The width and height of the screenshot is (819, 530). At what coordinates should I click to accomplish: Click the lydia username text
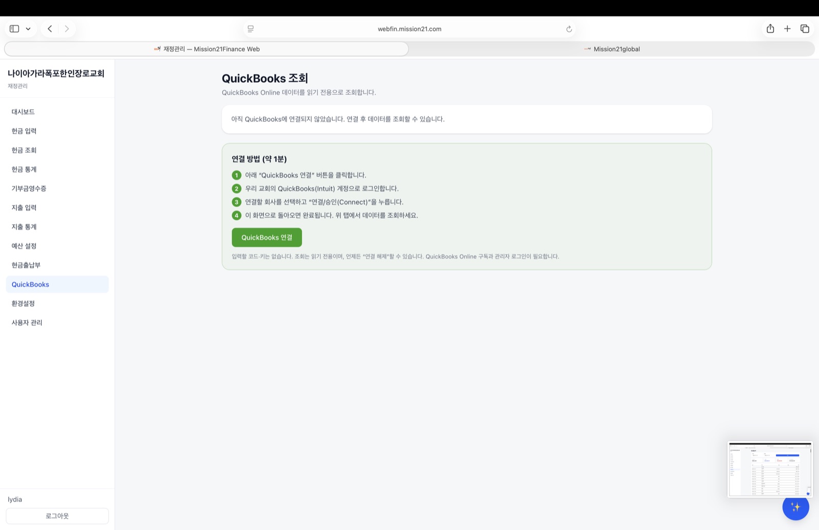(15, 499)
